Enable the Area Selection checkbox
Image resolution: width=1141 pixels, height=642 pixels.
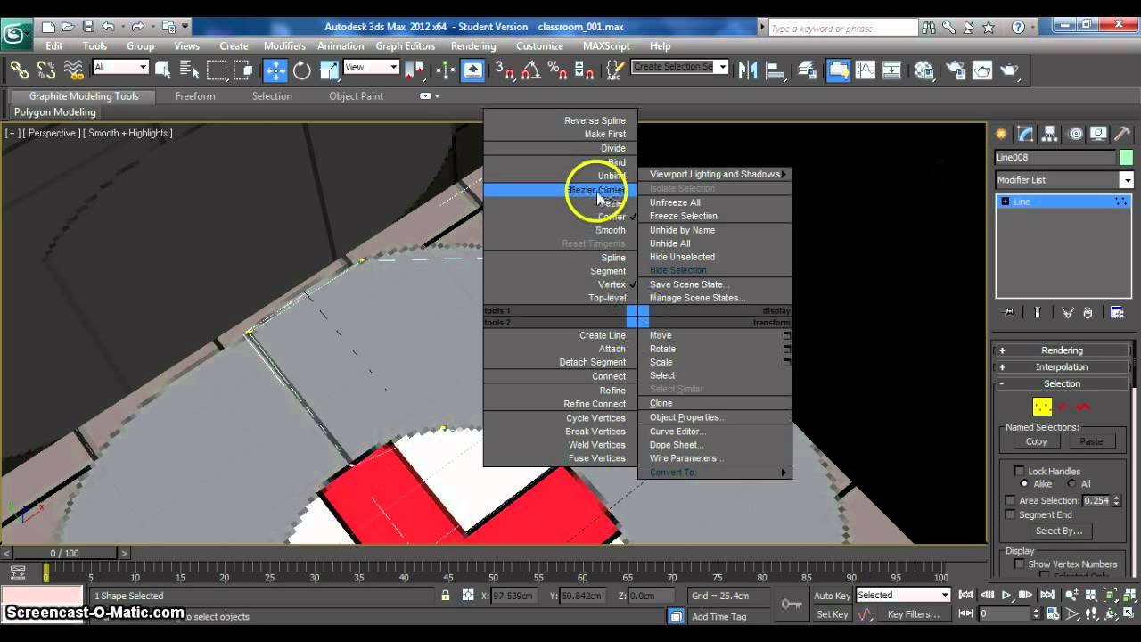pyautogui.click(x=1010, y=501)
